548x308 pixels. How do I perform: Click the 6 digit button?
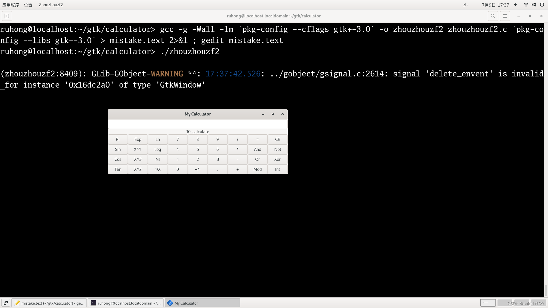[218, 149]
